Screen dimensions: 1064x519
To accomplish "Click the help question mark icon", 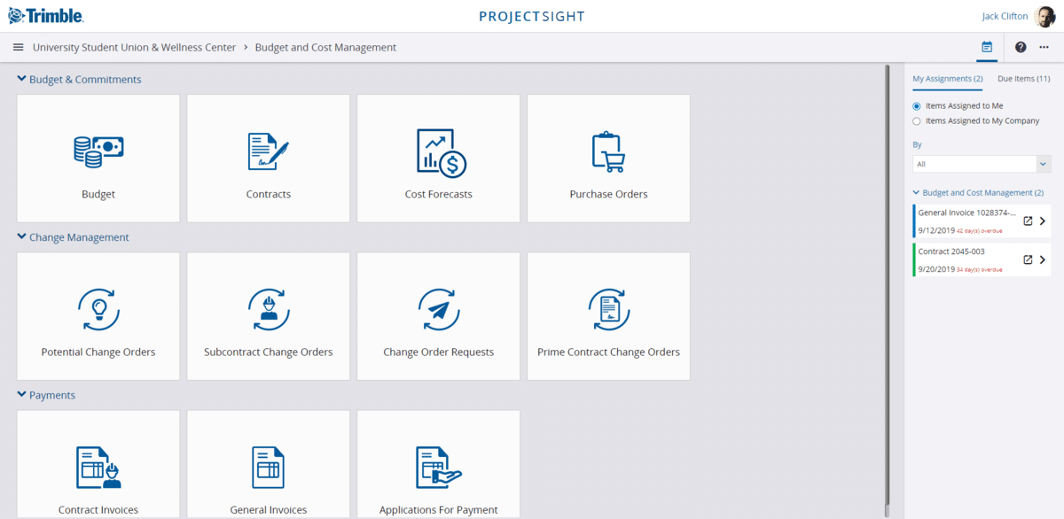I will coord(1021,47).
